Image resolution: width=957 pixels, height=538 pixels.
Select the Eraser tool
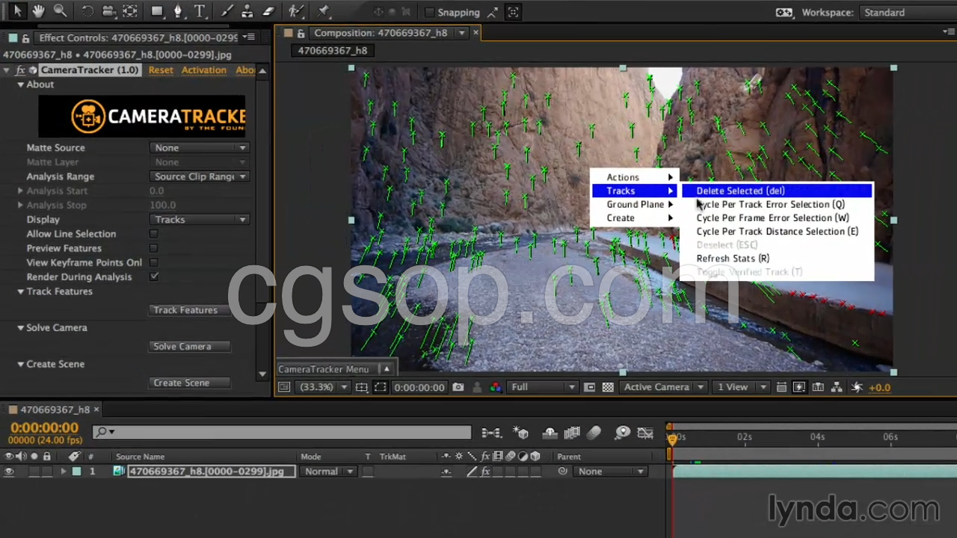coord(269,12)
